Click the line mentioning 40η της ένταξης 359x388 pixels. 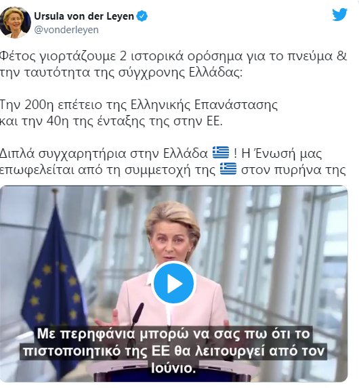pos(111,121)
